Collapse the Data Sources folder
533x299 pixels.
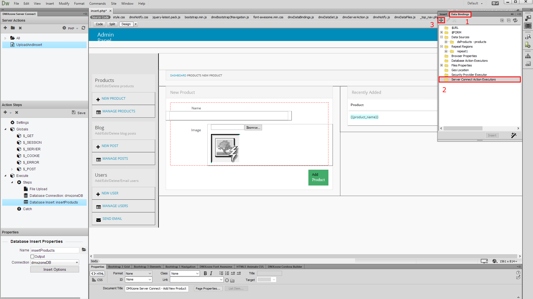441,37
